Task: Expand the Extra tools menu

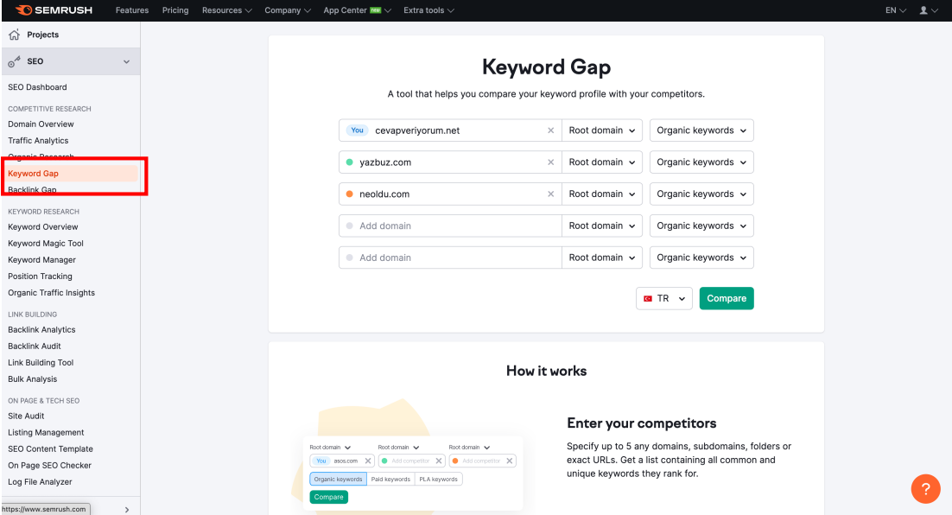Action: pos(428,10)
